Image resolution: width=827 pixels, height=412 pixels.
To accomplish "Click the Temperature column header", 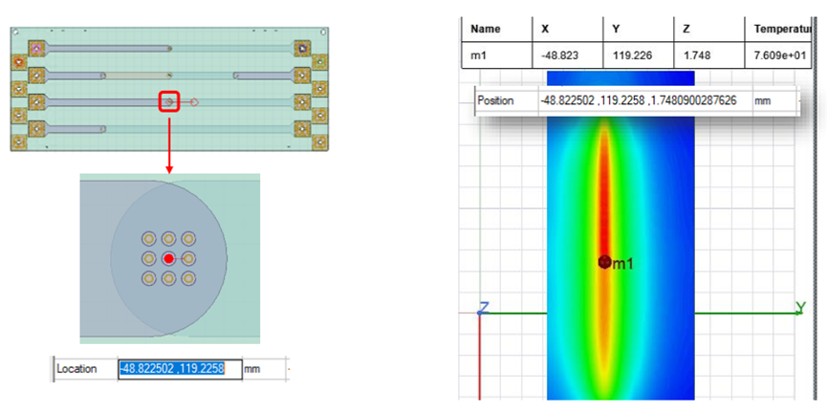I will point(777,29).
